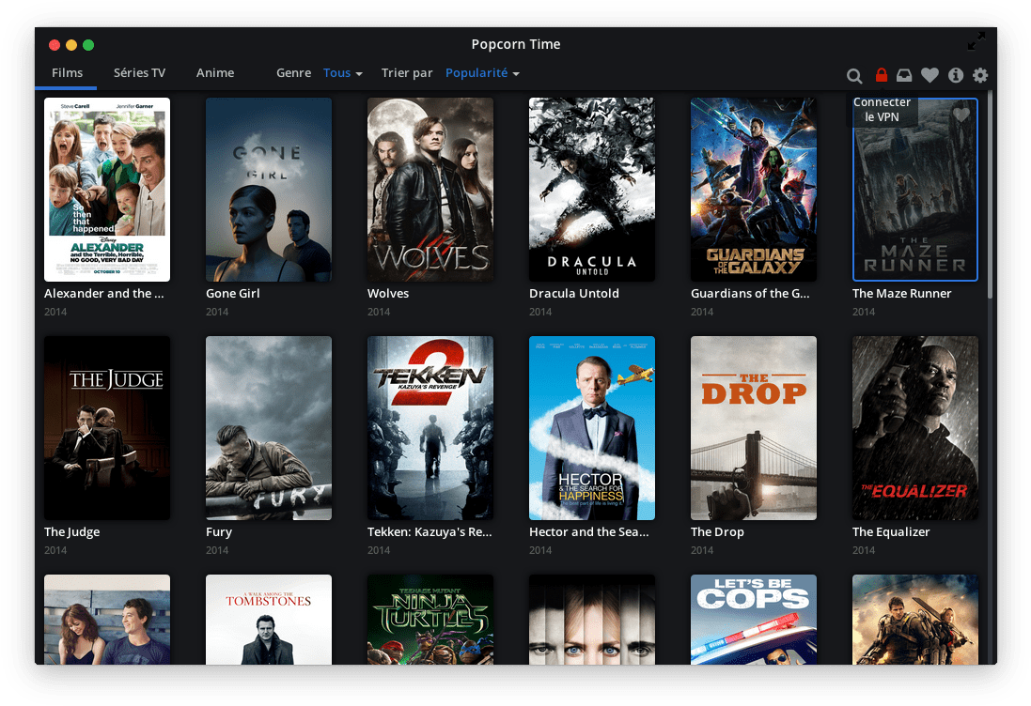Select the Films menu item
This screenshot has width=1031, height=706.
coord(67,72)
